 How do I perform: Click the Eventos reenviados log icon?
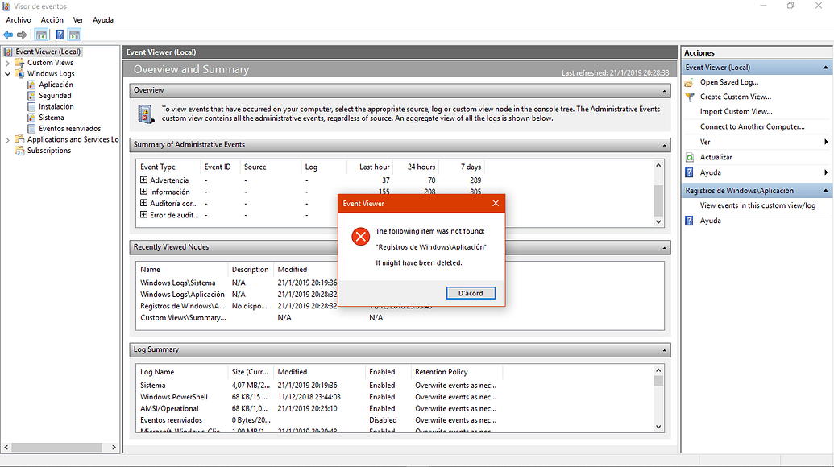[x=31, y=129]
